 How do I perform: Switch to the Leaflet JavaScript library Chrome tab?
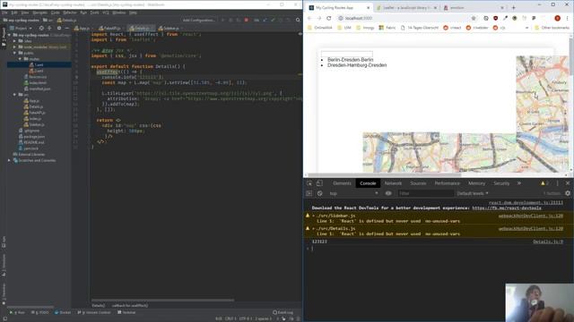(406, 8)
